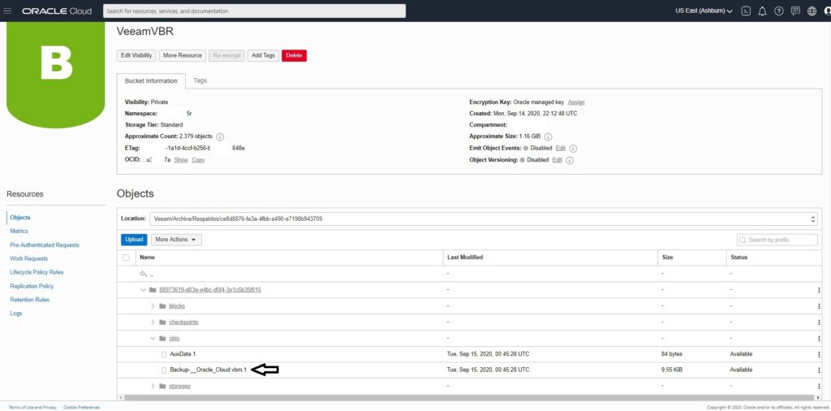Open Work Requests in Resources
Viewport: 831px width, 411px height.
click(x=28, y=259)
